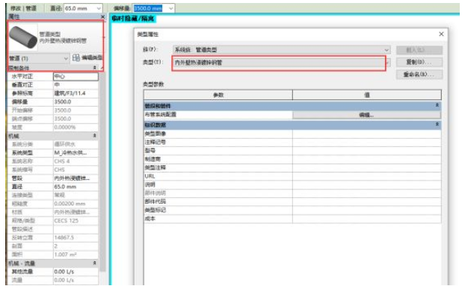Click the 规格/类型 value CECS 125

pyautogui.click(x=76, y=221)
